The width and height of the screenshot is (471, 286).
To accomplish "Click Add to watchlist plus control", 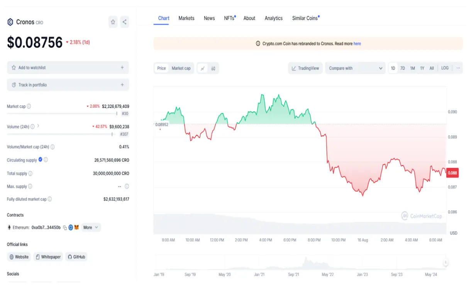I will [123, 67].
